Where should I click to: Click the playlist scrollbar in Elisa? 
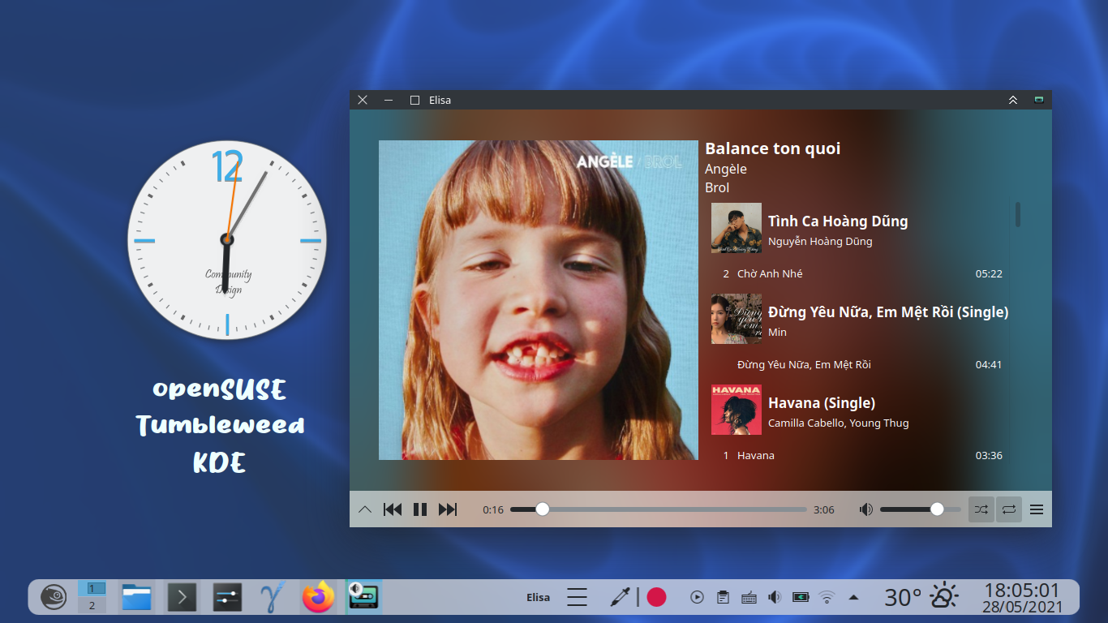(1018, 214)
